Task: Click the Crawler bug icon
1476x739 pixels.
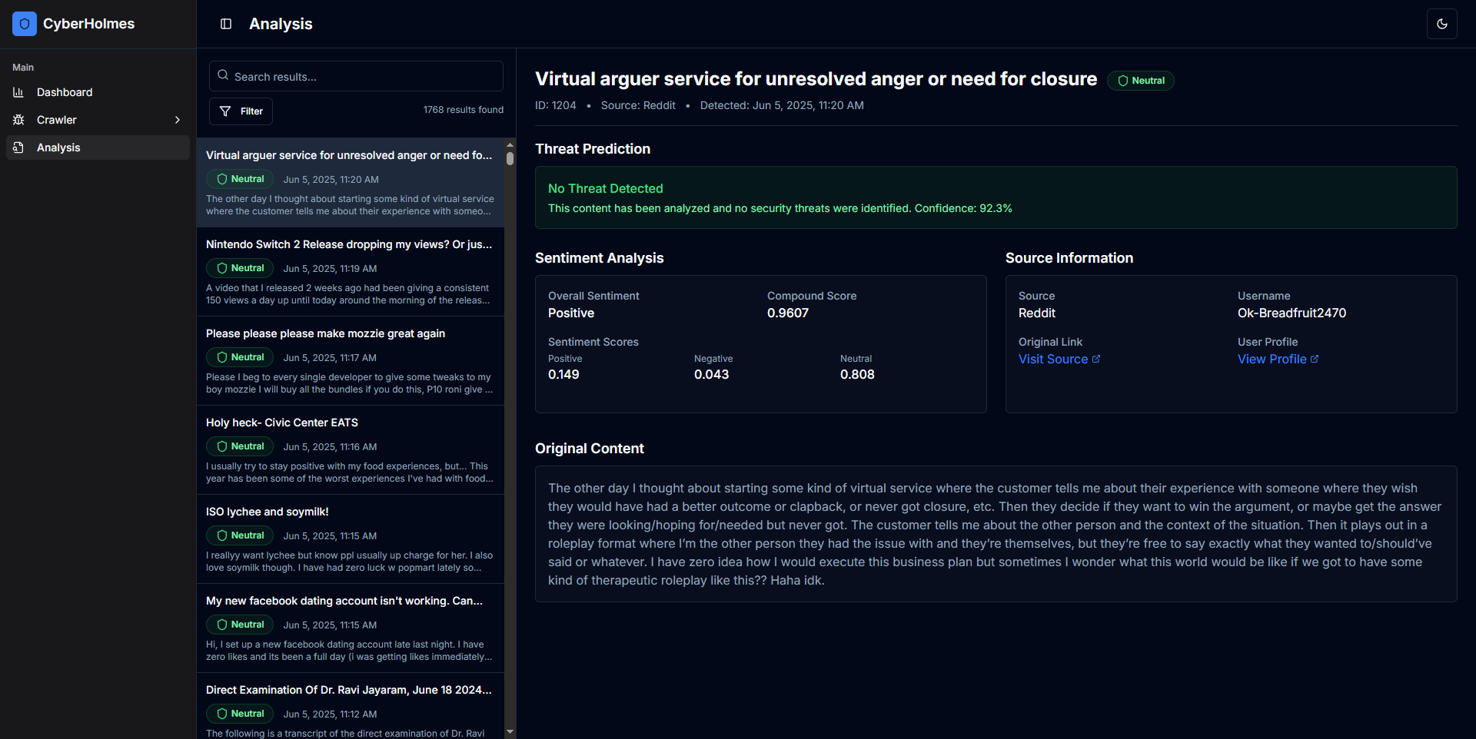Action: pos(18,120)
